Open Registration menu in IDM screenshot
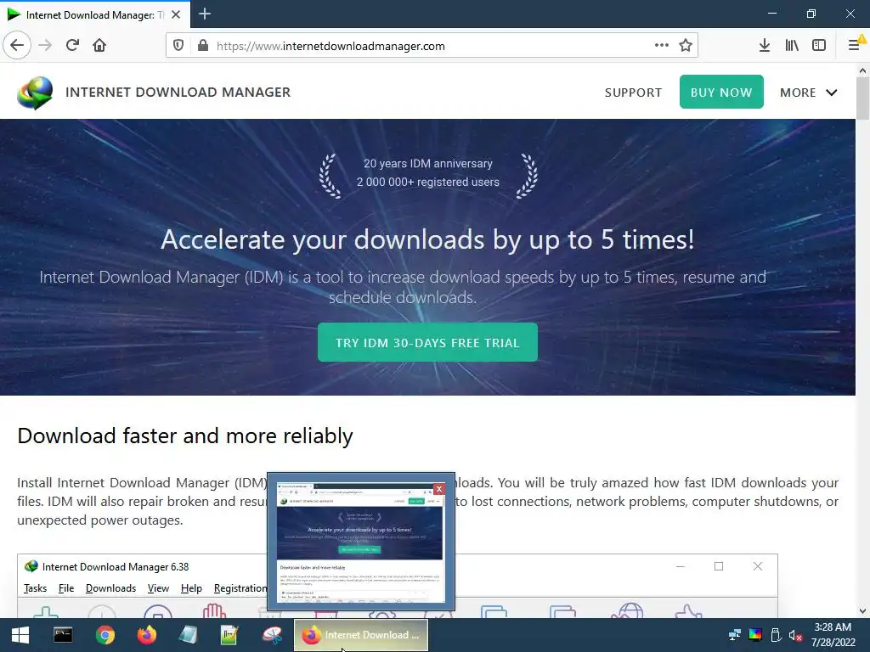870x652 pixels. point(240,588)
